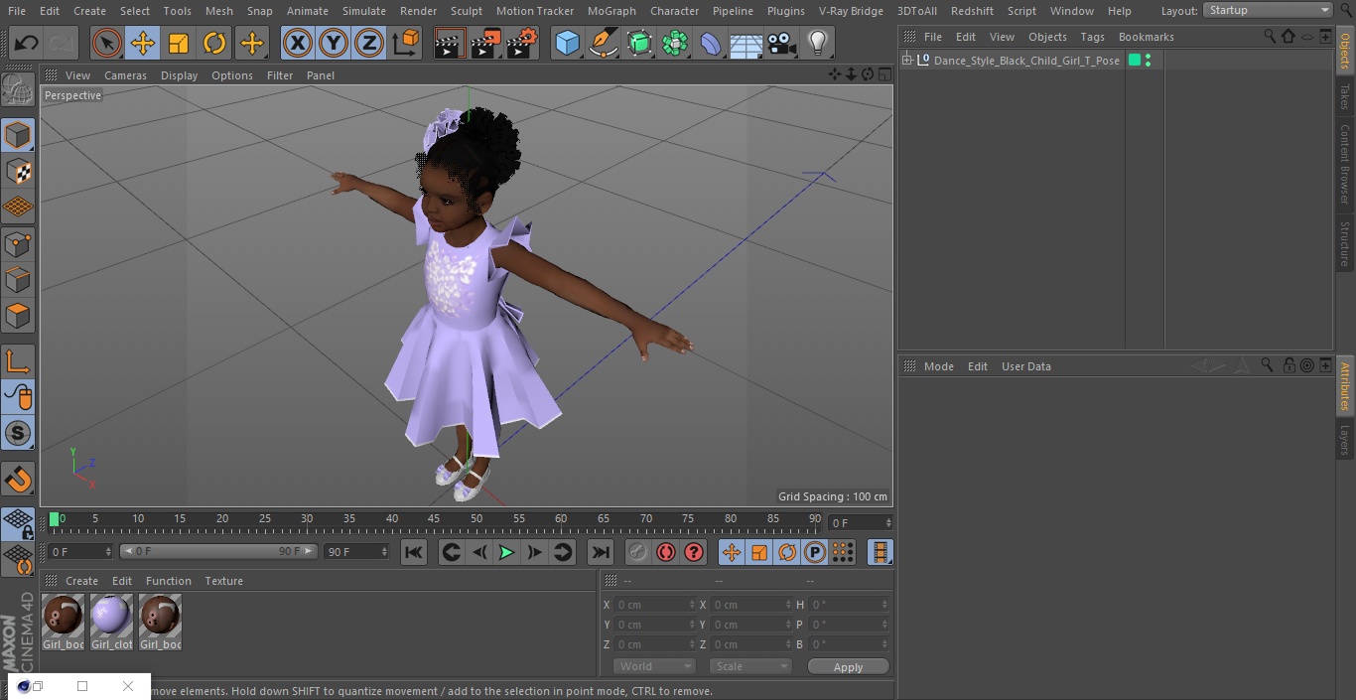The image size is (1356, 700).
Task: Go to the start of animation
Action: pyautogui.click(x=414, y=552)
